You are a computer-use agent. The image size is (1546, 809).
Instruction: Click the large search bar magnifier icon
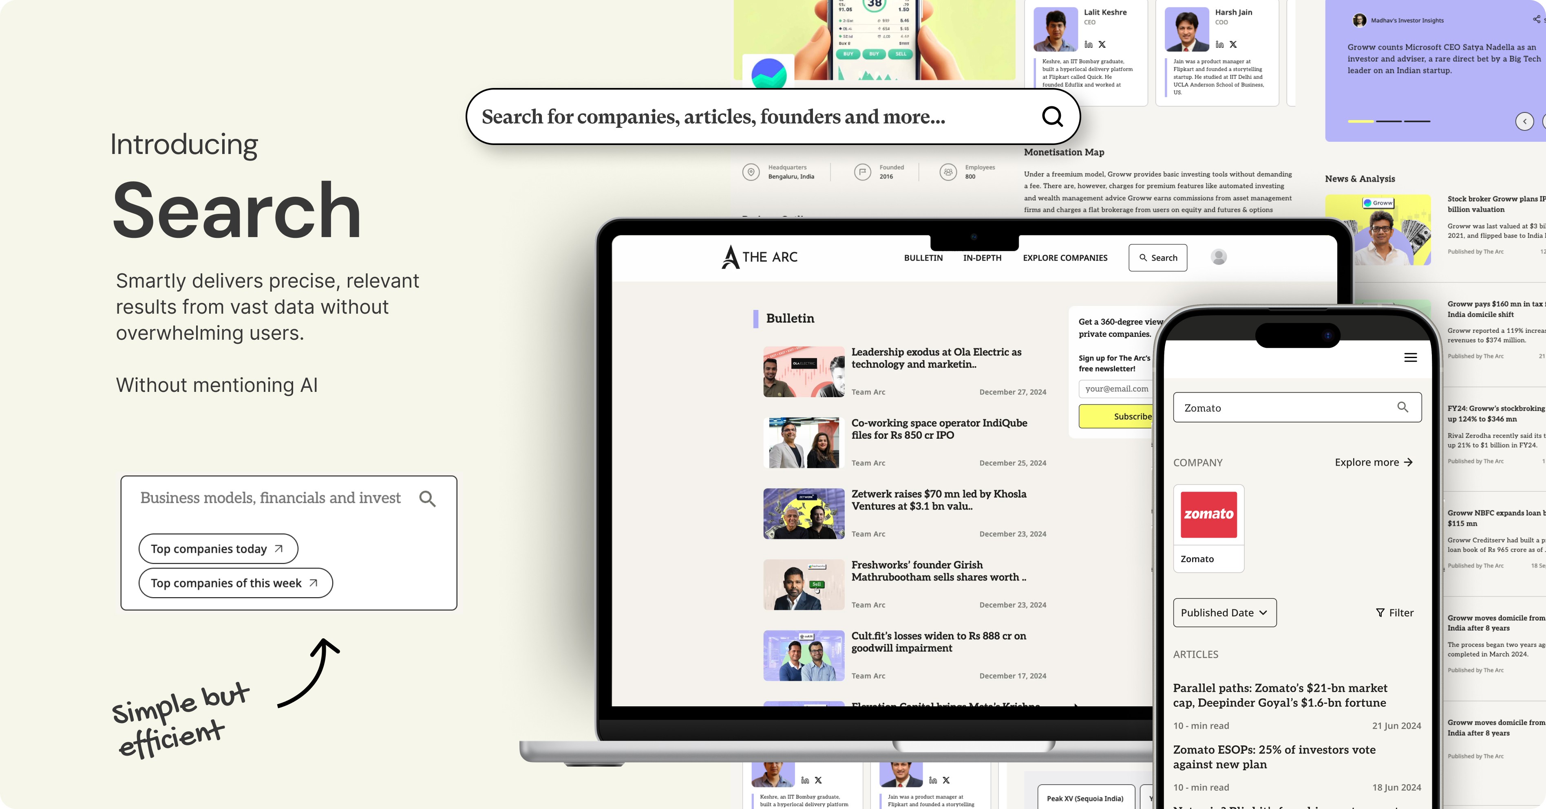(1052, 117)
